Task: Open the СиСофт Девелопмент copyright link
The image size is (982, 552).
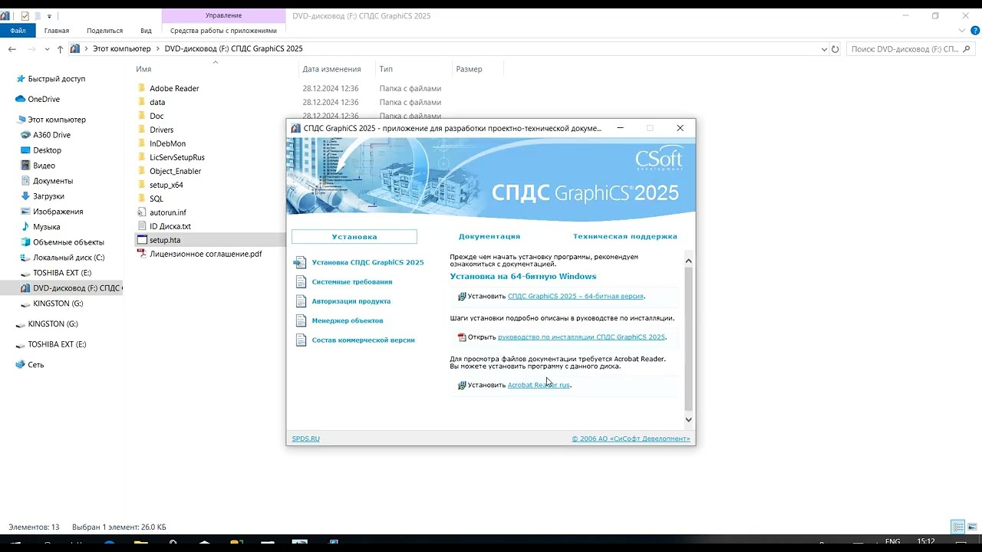Action: click(631, 439)
